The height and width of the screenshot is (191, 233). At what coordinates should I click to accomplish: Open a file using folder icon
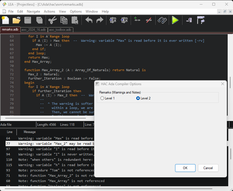[x=17, y=20]
